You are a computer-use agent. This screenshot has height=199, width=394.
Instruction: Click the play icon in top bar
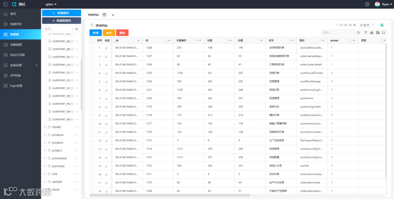pyautogui.click(x=367, y=4)
